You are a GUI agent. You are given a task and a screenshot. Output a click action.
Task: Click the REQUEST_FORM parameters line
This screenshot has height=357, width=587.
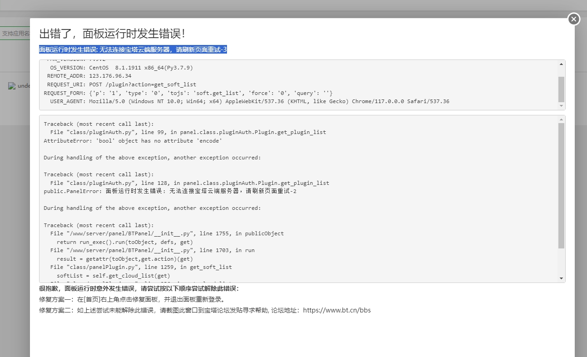pos(188,93)
